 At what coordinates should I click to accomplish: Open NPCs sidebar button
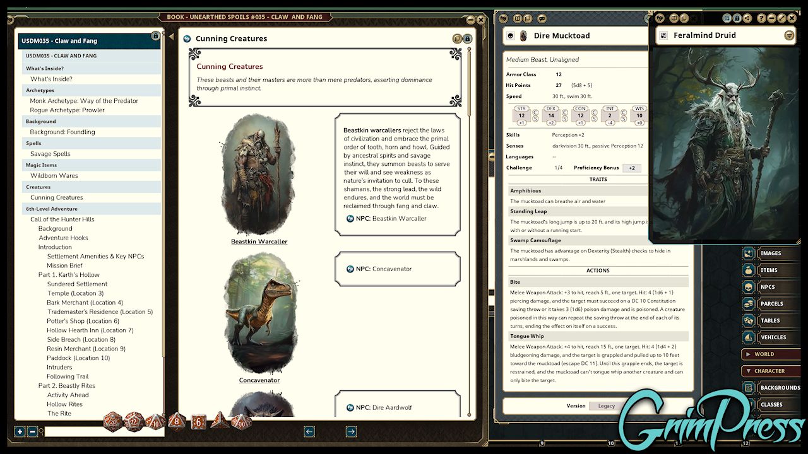(x=771, y=287)
